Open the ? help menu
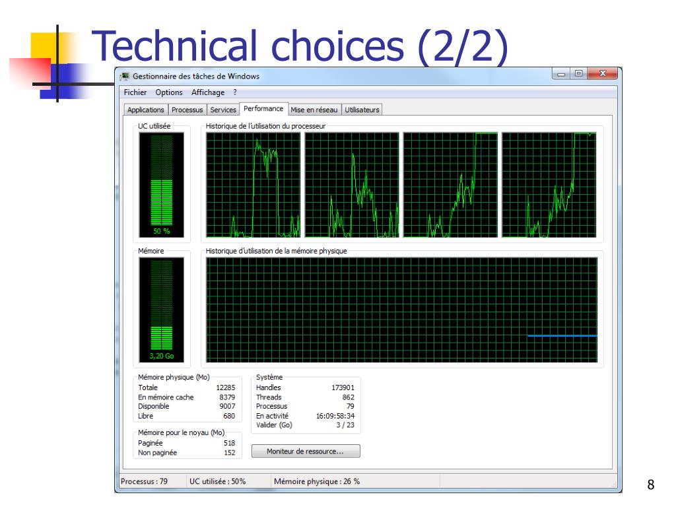The height and width of the screenshot is (507, 676). pyautogui.click(x=235, y=92)
